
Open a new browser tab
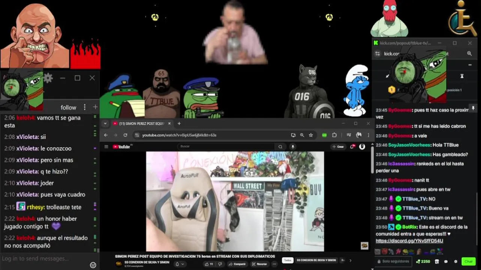(x=179, y=123)
